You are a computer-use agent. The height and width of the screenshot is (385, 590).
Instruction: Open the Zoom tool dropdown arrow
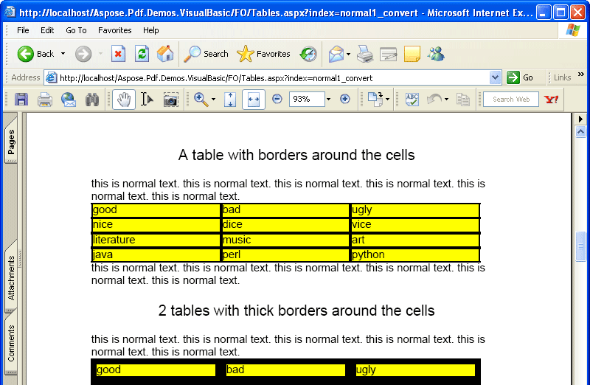(x=213, y=100)
